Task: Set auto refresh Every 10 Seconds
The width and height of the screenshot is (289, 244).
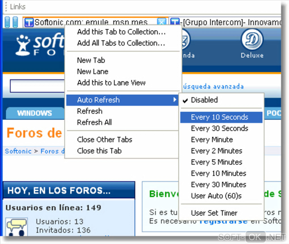Action: click(221, 117)
